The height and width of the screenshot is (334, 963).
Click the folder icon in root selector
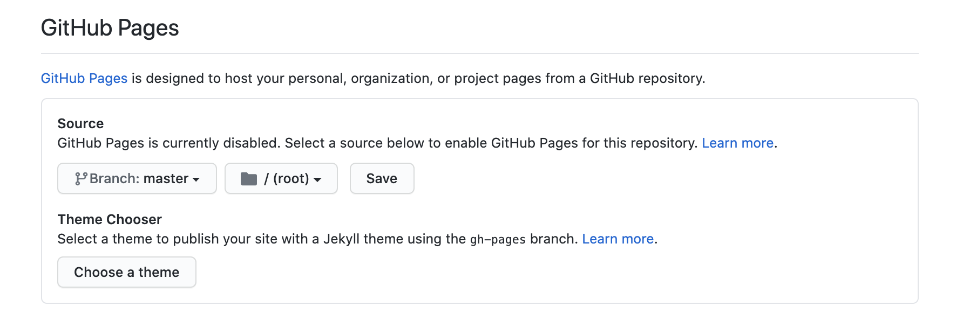click(248, 179)
